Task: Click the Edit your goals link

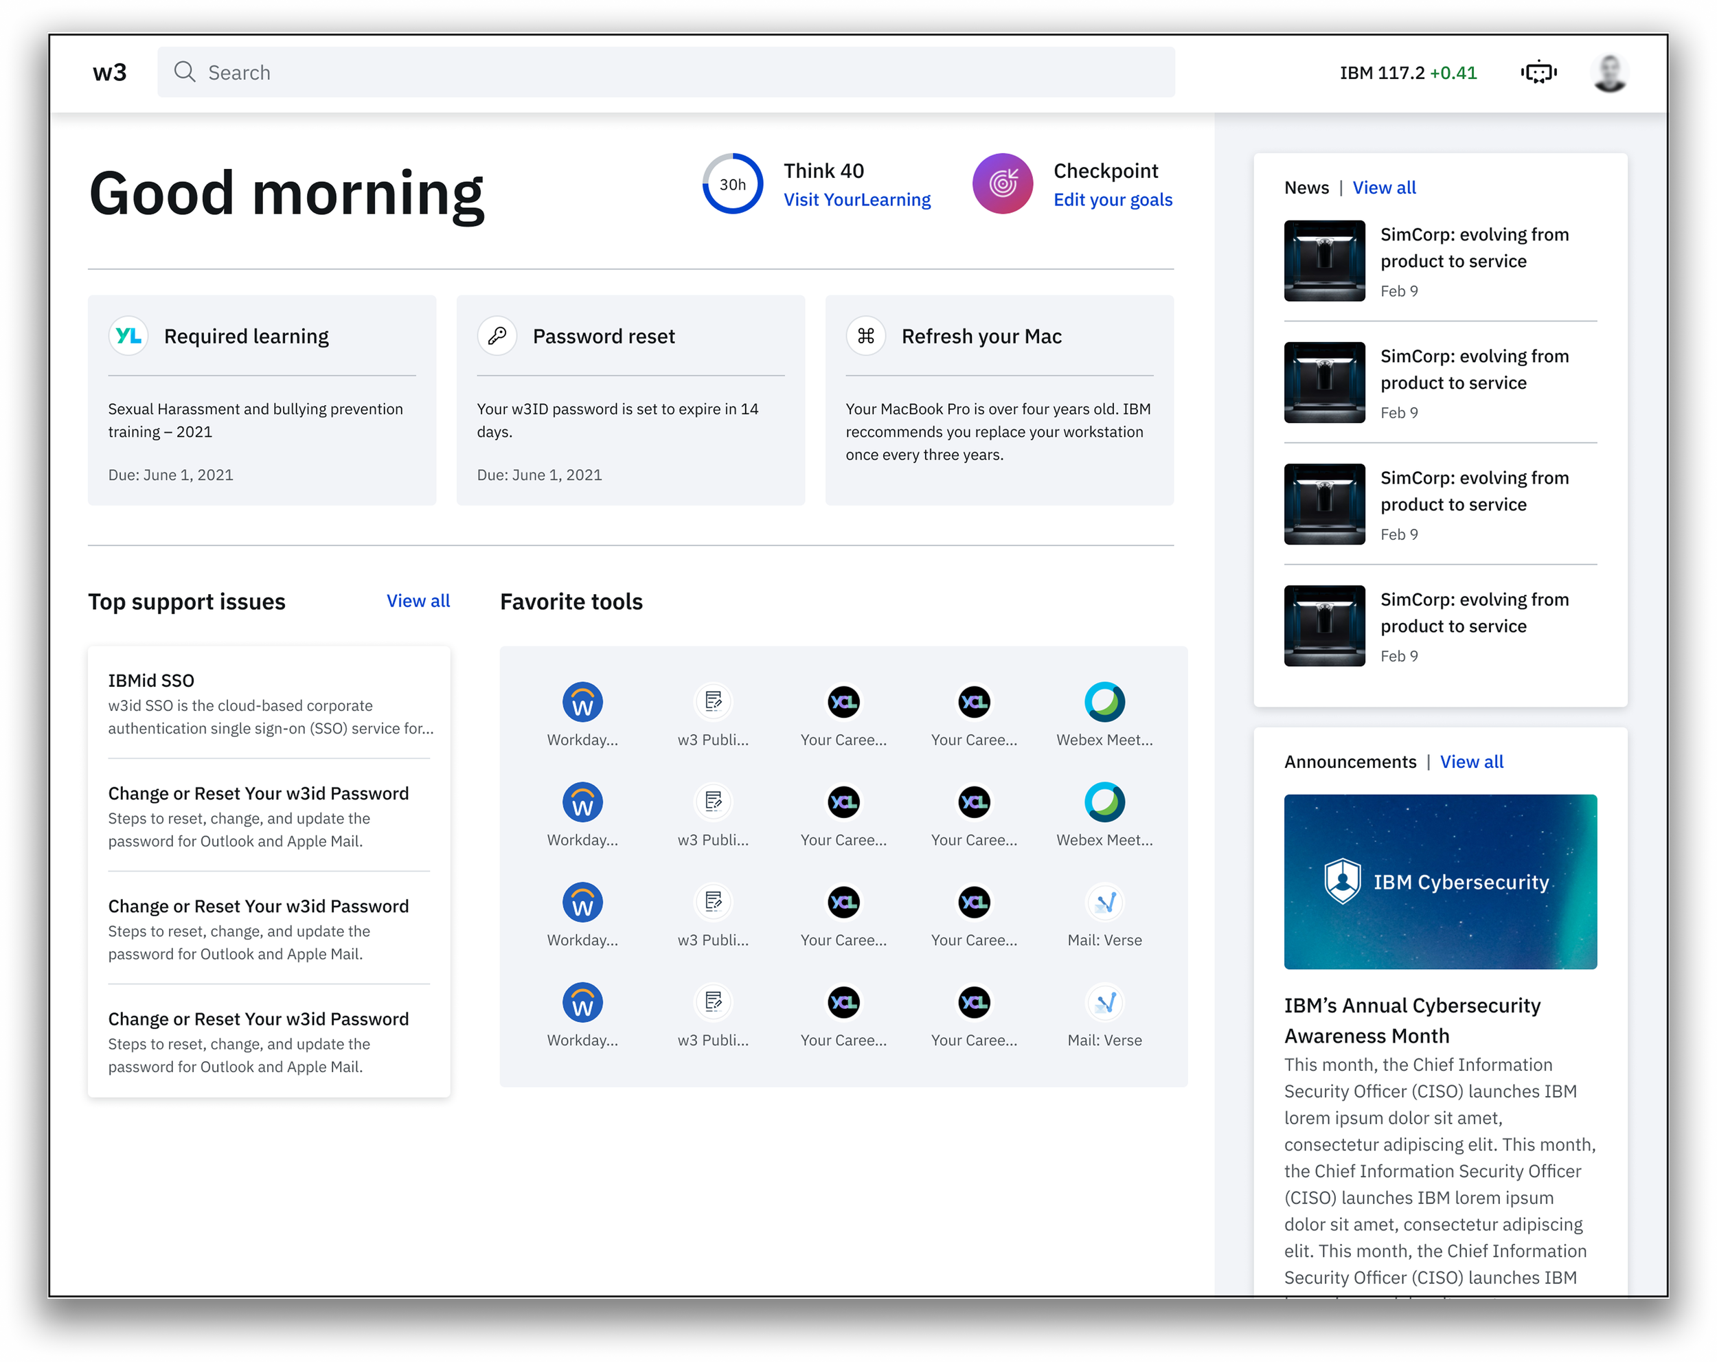Action: click(1112, 200)
